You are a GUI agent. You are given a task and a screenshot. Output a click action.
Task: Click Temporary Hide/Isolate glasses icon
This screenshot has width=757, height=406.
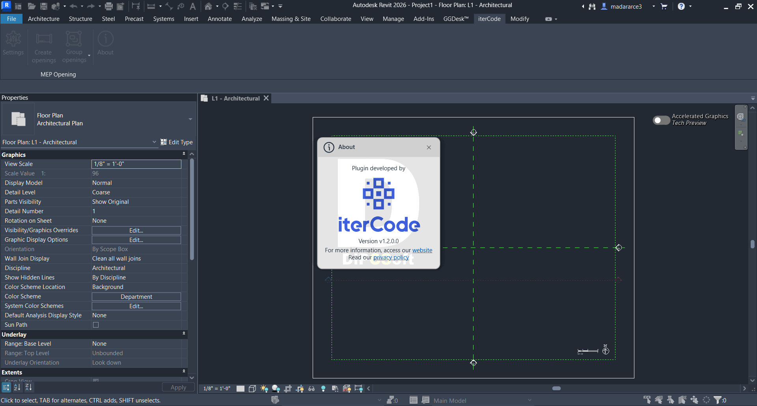tap(311, 389)
